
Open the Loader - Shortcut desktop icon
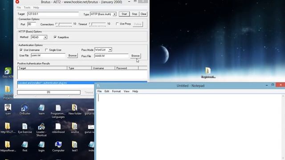[41, 130]
